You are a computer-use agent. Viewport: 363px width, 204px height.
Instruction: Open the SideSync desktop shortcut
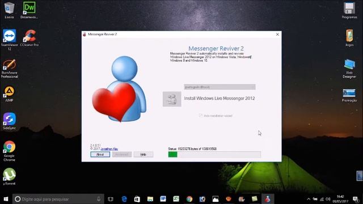pyautogui.click(x=9, y=121)
